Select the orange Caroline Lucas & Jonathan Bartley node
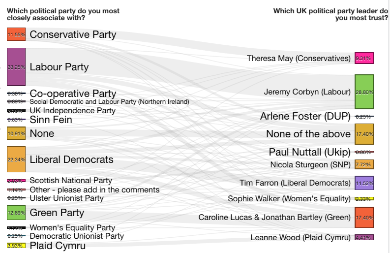The width and height of the screenshot is (390, 253). click(x=364, y=218)
